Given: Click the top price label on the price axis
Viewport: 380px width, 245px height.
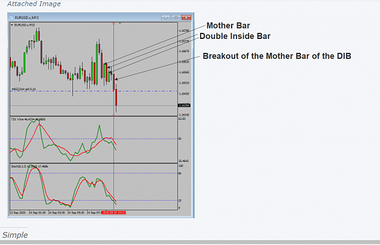Looking at the screenshot, I should (x=184, y=30).
